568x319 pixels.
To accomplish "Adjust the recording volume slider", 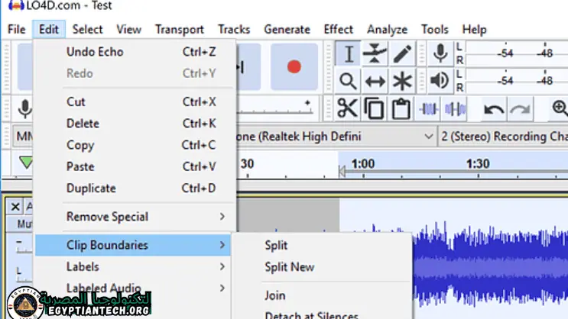I will 275,108.
